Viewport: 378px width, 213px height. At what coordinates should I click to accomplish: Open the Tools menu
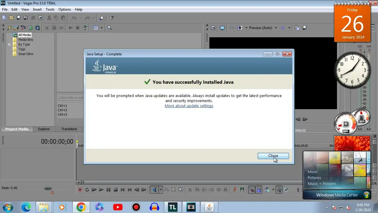coord(50,9)
